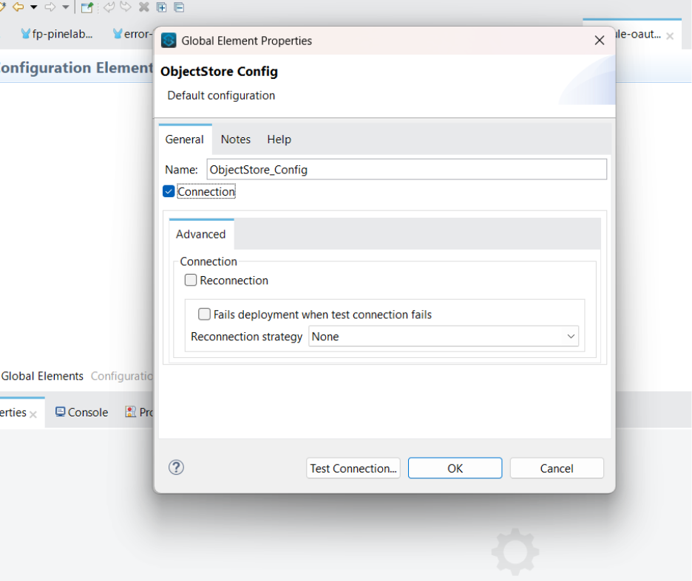The width and height of the screenshot is (692, 581).
Task: Click the delete (X) toolbar icon
Action: click(x=143, y=7)
